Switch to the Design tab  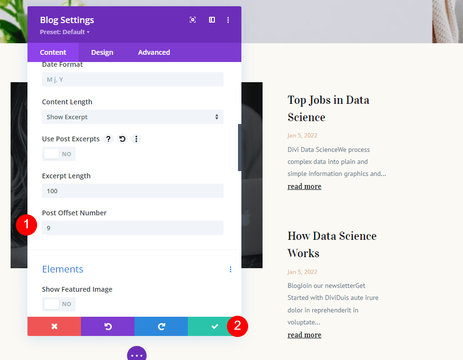coord(102,52)
